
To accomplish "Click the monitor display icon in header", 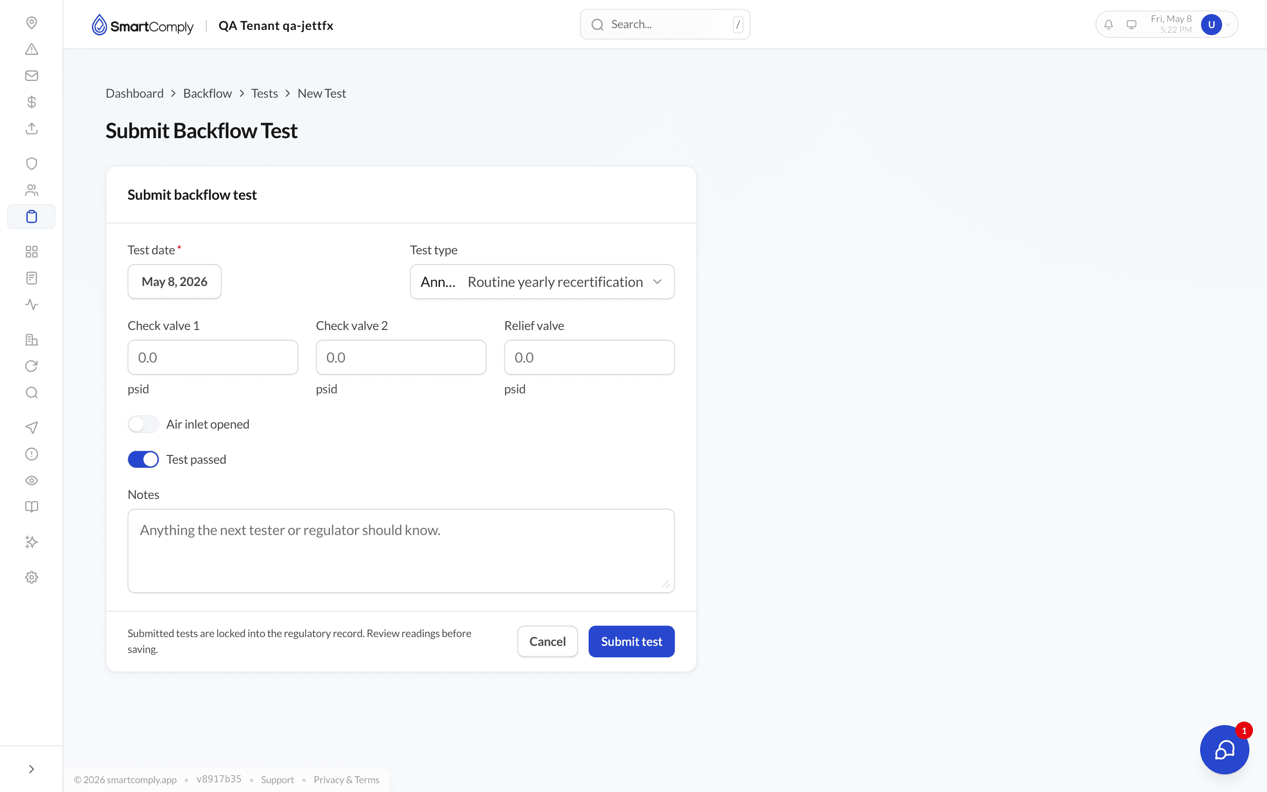I will [x=1132, y=25].
